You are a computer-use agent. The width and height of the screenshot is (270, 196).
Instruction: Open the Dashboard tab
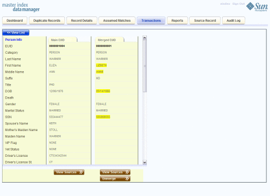(x=14, y=21)
